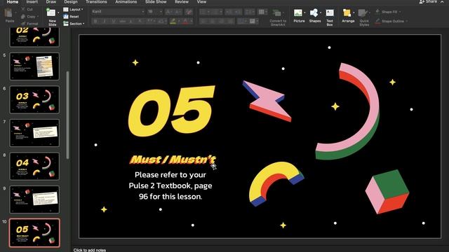
Task: Open the Review tab
Action: [x=182, y=1]
